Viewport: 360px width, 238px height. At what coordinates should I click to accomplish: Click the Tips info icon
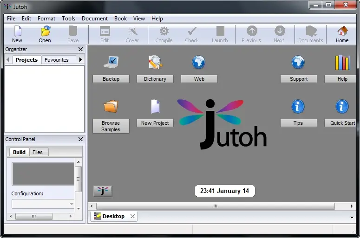pyautogui.click(x=298, y=106)
